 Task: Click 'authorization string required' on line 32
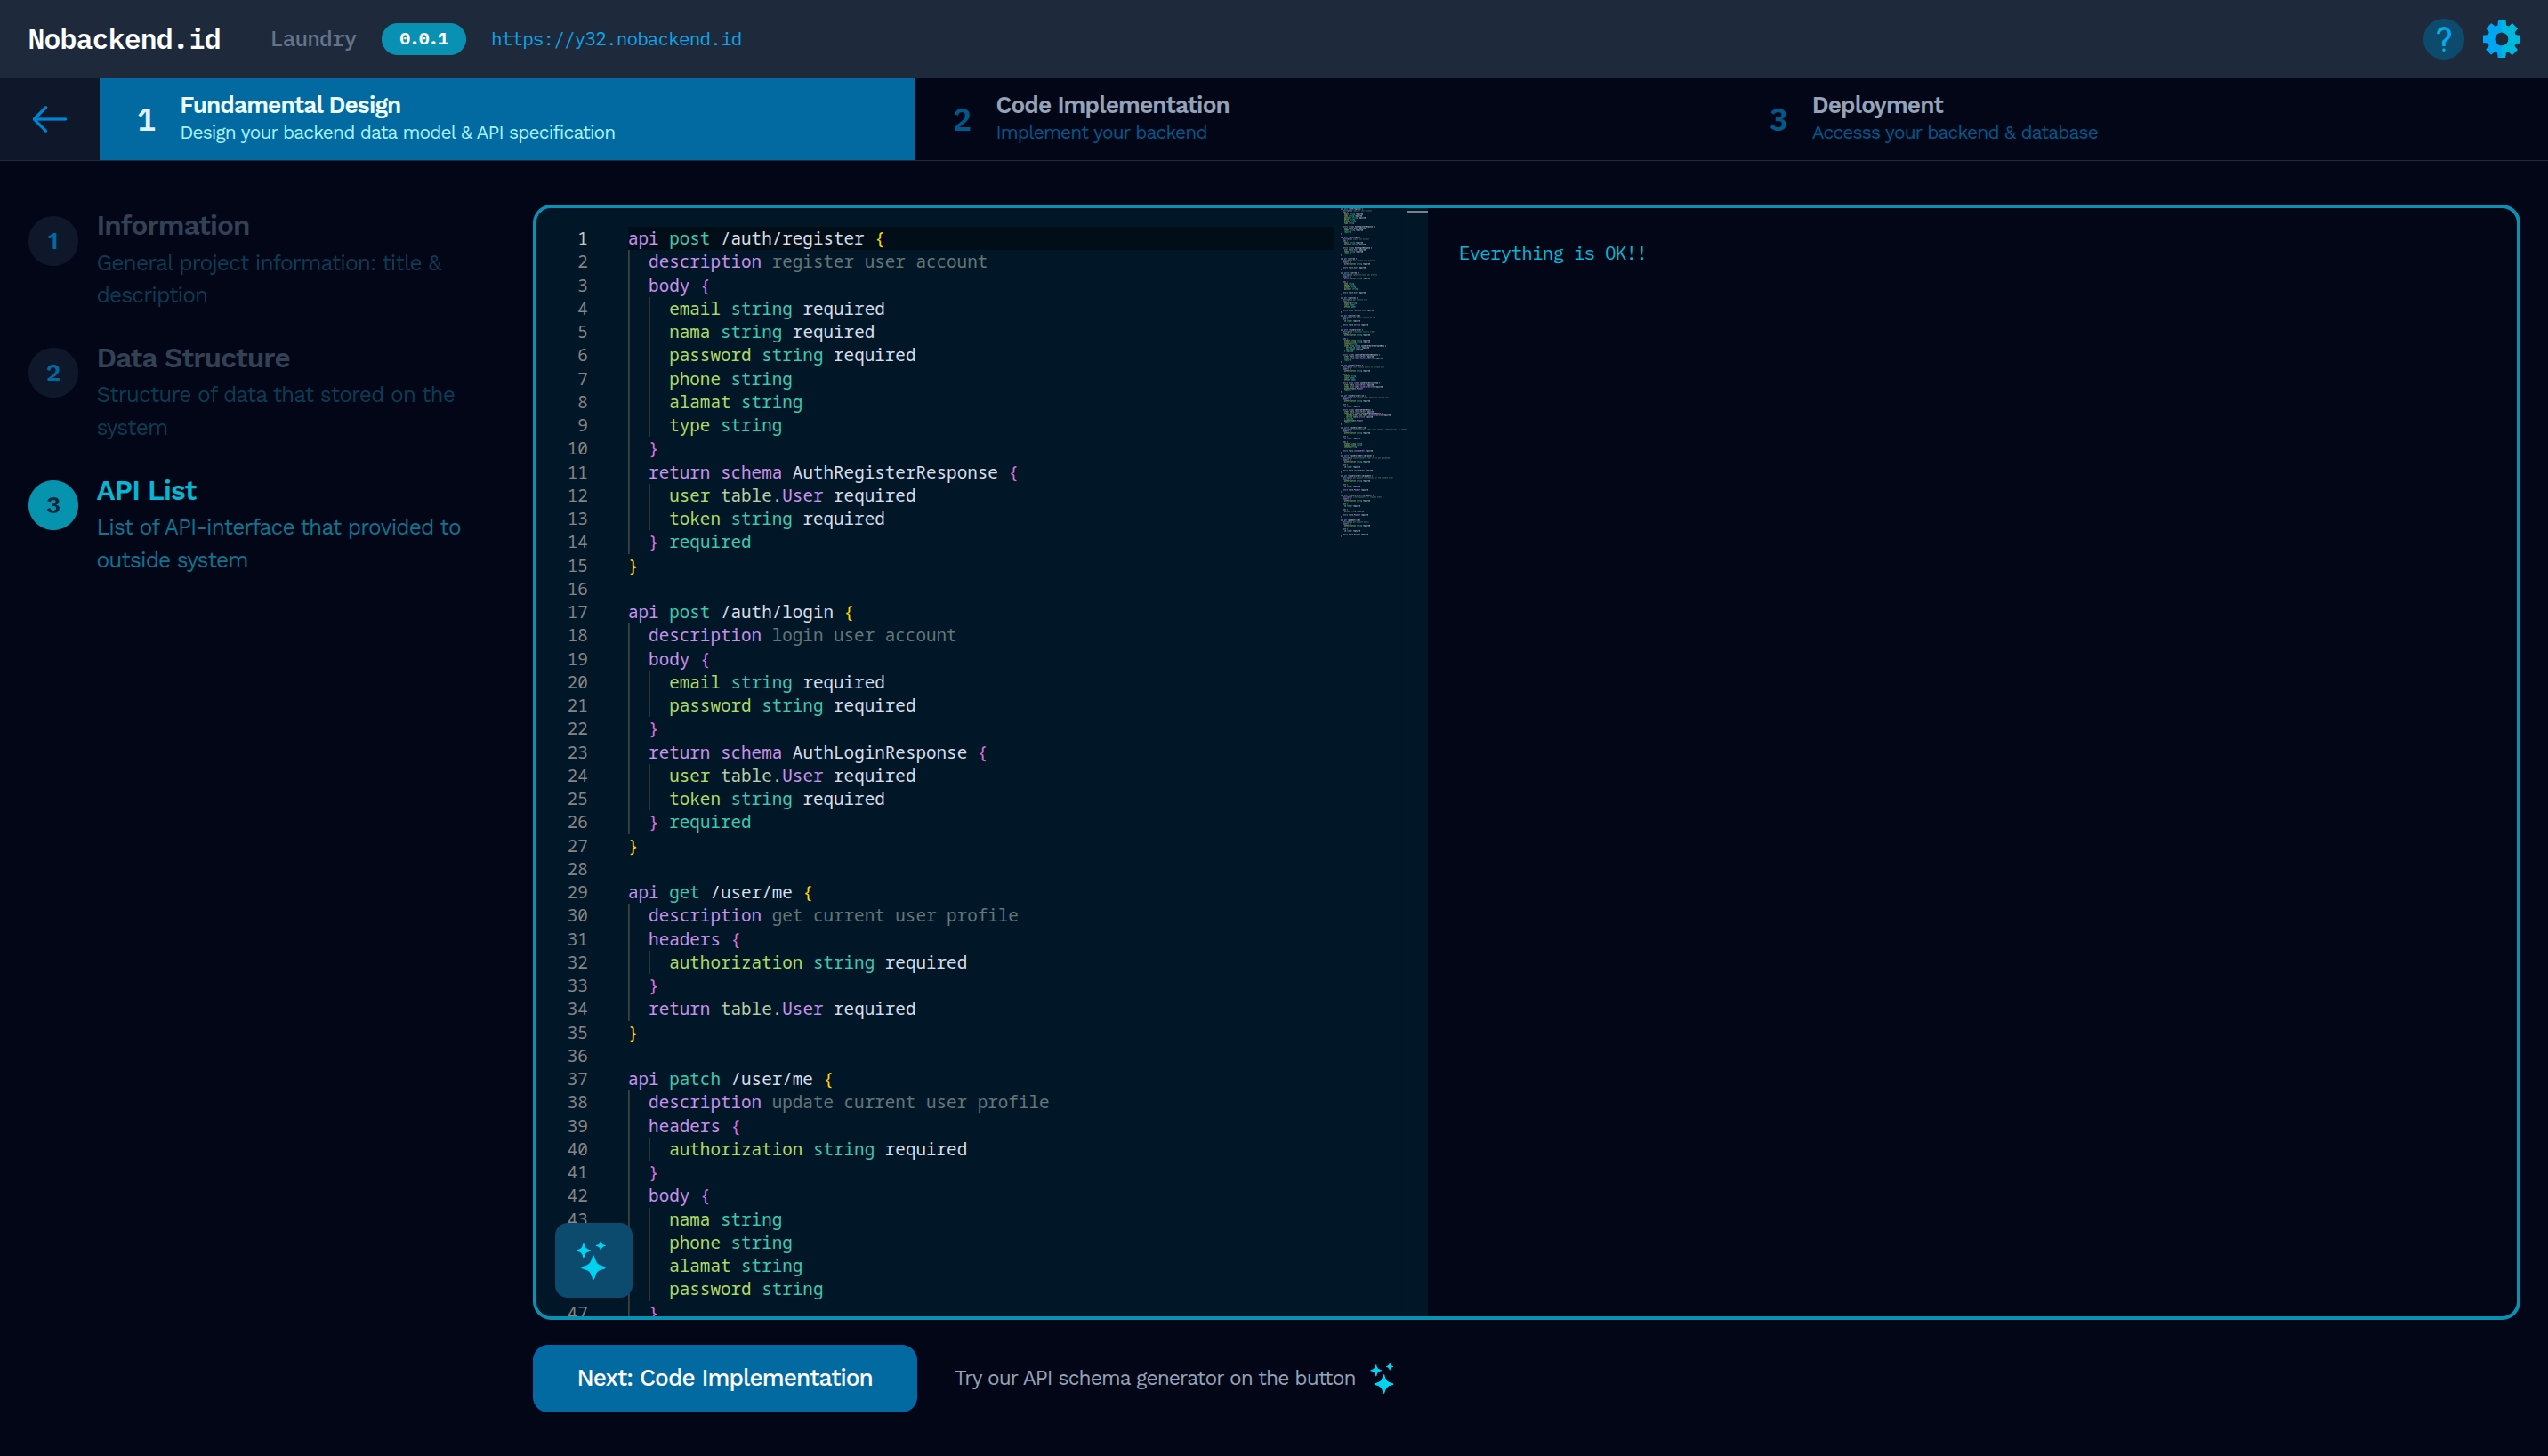pos(817,962)
